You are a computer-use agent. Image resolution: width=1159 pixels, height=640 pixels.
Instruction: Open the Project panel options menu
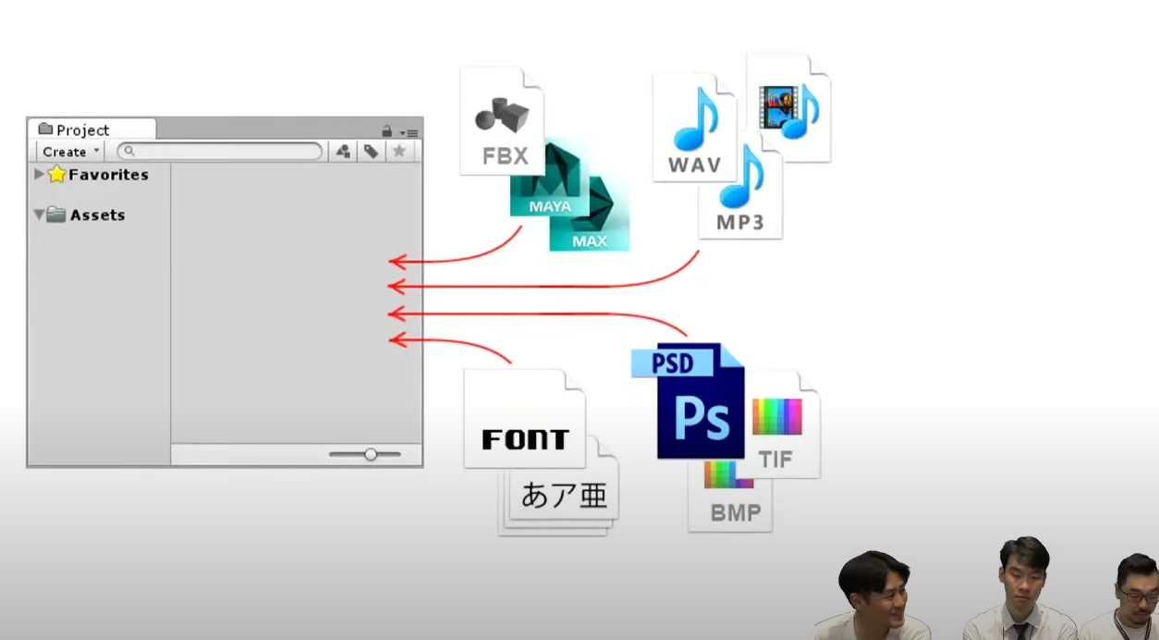pos(409,132)
